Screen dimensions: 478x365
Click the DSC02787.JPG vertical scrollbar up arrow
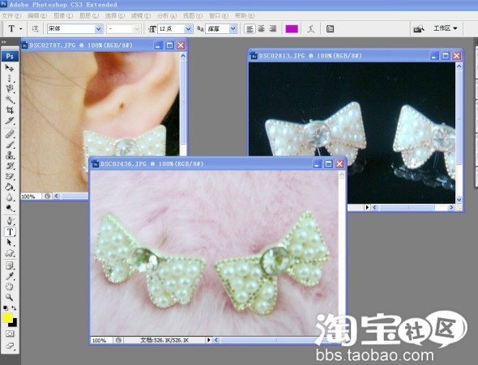pos(183,56)
